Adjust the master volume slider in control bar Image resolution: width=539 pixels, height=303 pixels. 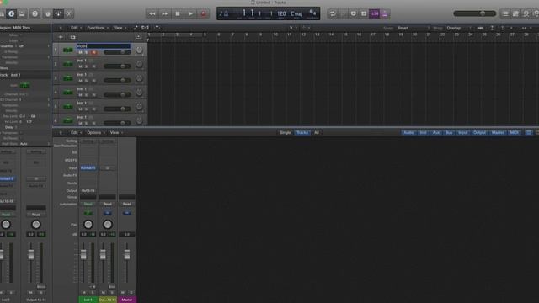pyautogui.click(x=475, y=13)
